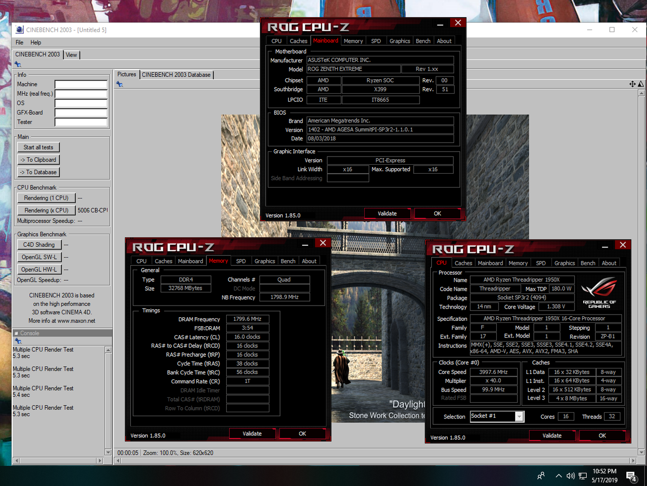Image resolution: width=647 pixels, height=486 pixels.
Task: Run Rendering (1 CPU) benchmark
Action: pos(46,198)
